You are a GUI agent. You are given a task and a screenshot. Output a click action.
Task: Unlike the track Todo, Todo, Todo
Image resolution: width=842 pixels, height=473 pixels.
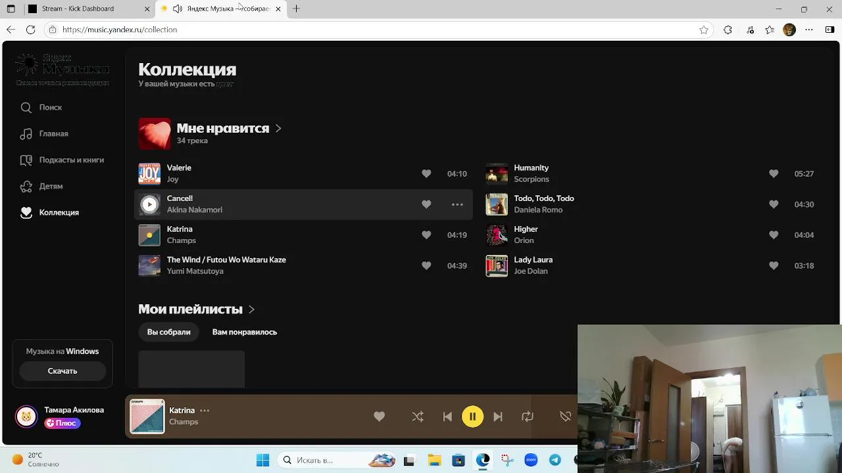tap(774, 204)
